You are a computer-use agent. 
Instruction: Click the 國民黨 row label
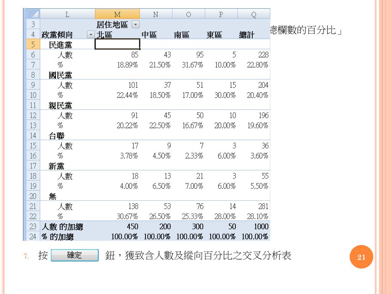(60, 75)
